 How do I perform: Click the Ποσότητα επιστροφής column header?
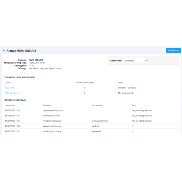(x=84, y=83)
